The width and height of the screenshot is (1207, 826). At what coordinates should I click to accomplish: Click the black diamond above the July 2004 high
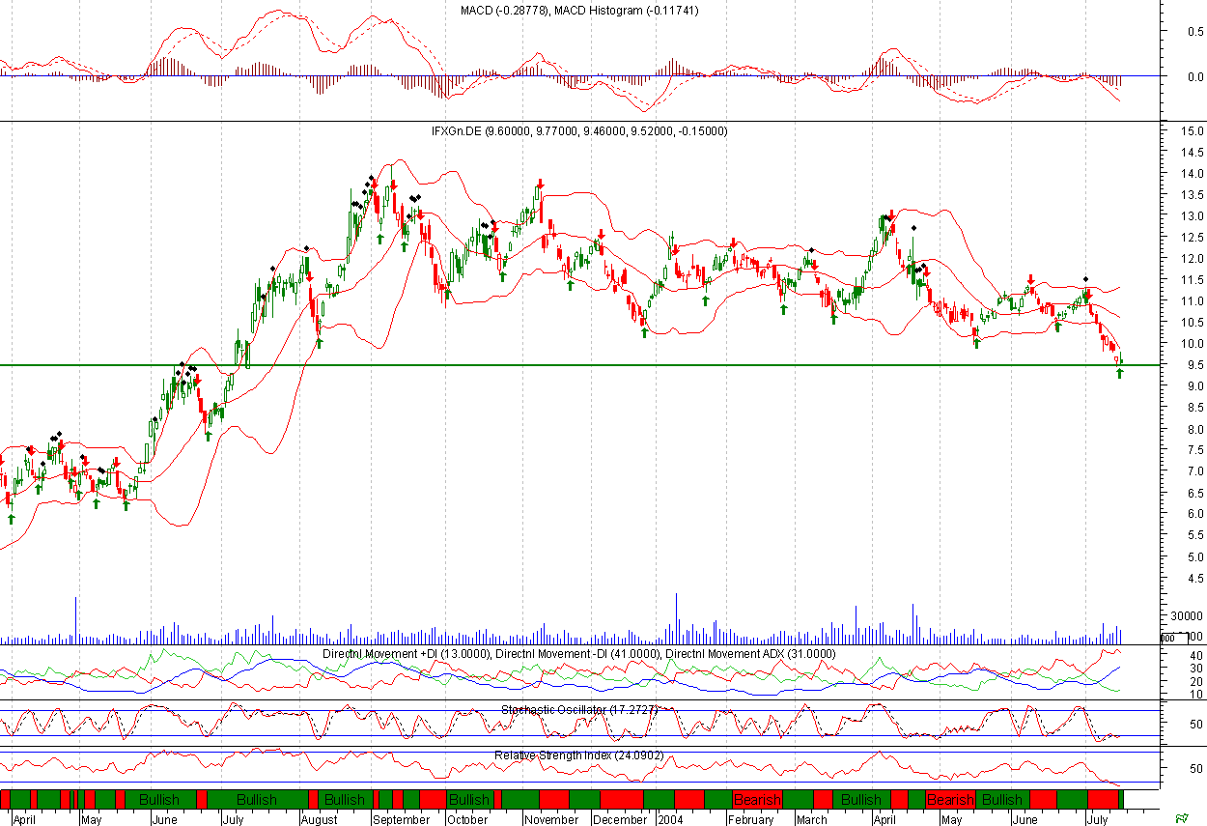pos(1086,279)
